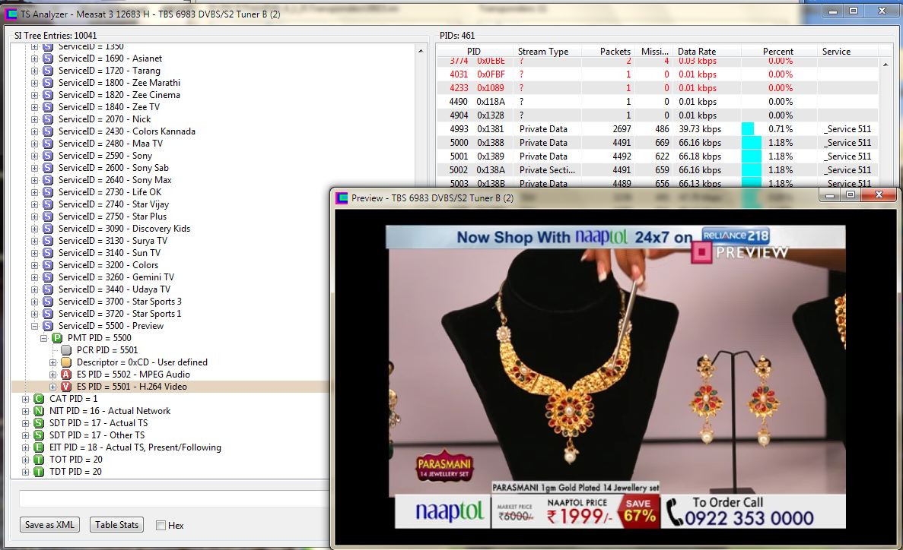The height and width of the screenshot is (550, 903).
Task: Collapse the PMT PID 5500 node
Action: [x=44, y=338]
